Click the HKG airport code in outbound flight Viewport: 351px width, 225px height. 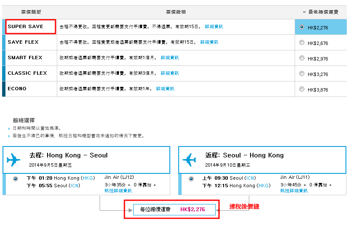pyautogui.click(x=88, y=178)
